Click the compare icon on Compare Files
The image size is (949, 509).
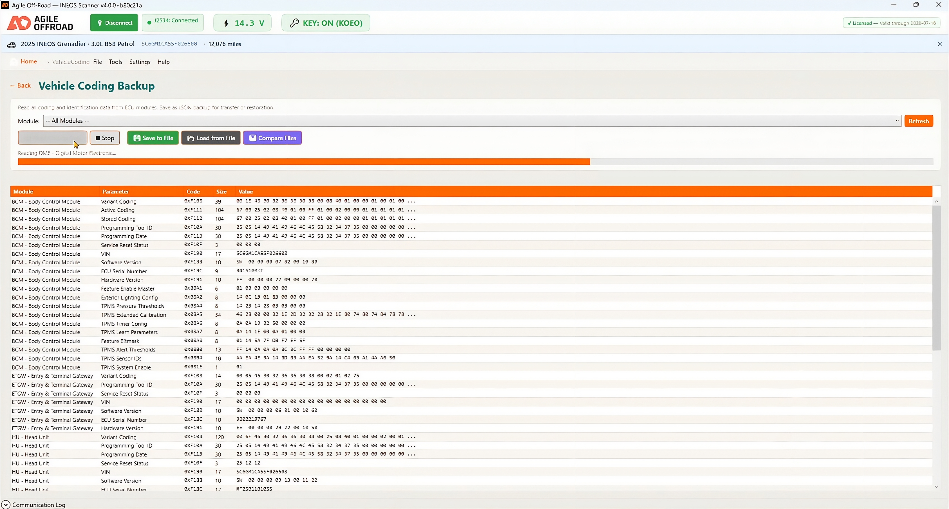tap(253, 138)
